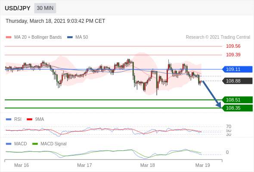The height and width of the screenshot is (172, 254).
Task: Click the MA 20 + Bollinger Bands pink swatch
Action: pyautogui.click(x=9, y=37)
